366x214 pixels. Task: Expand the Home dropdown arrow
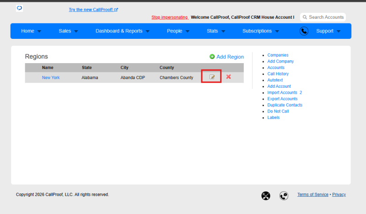[39, 31]
